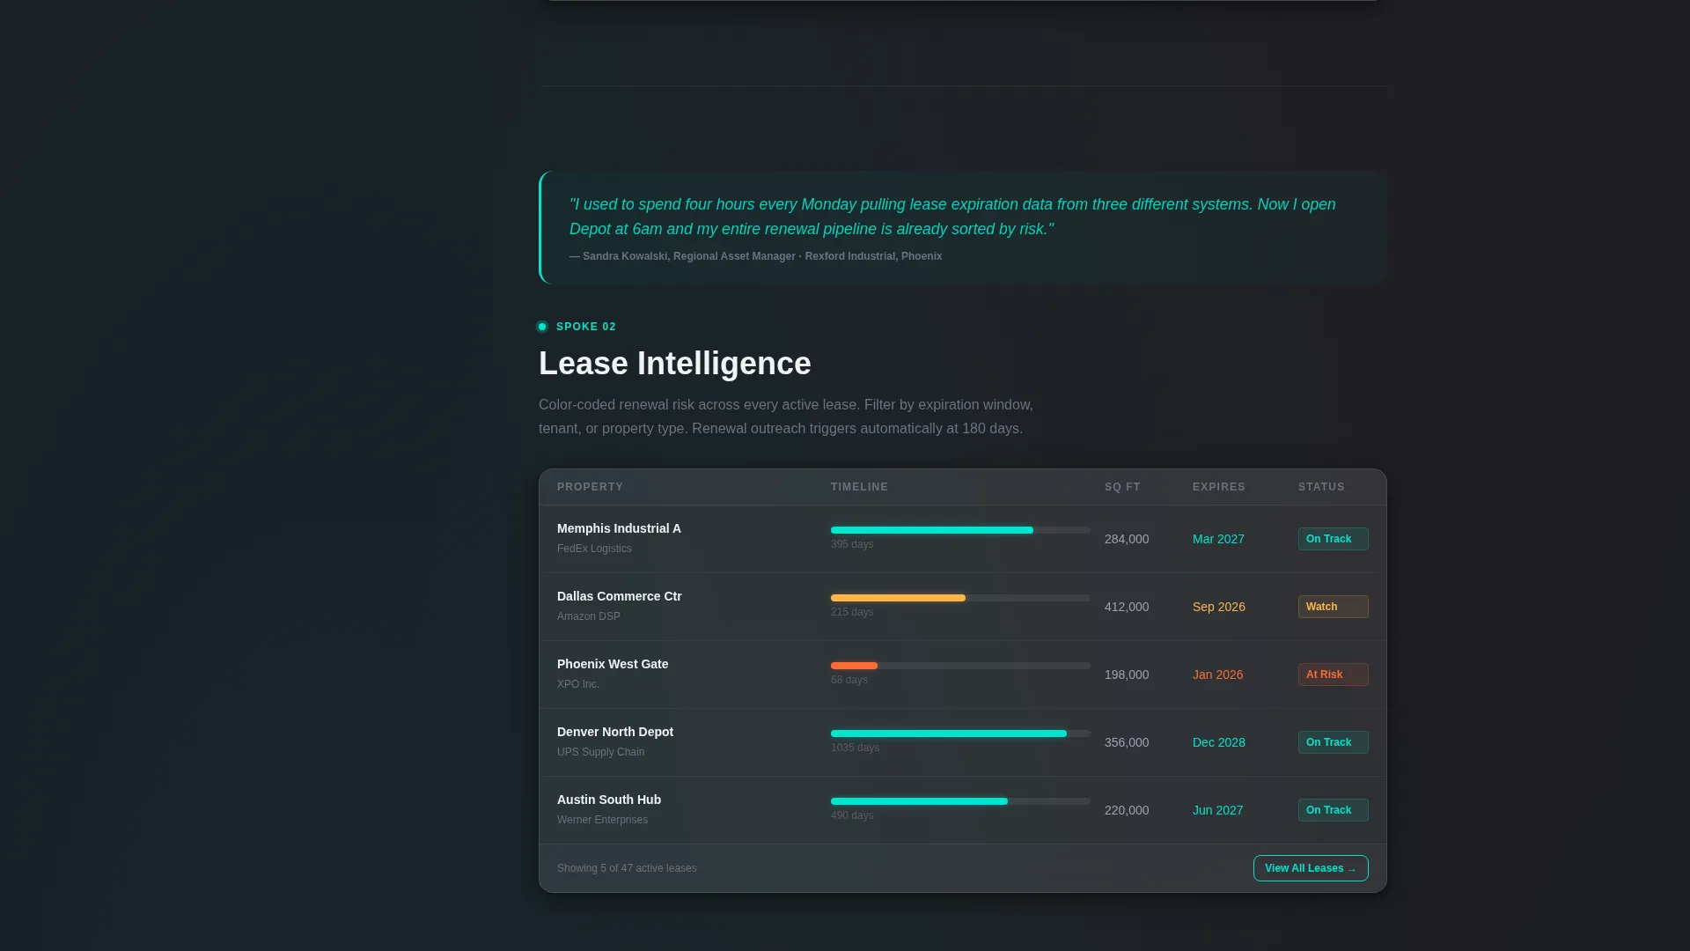Click the Watch status badge
This screenshot has width=1690, height=951.
(x=1333, y=607)
